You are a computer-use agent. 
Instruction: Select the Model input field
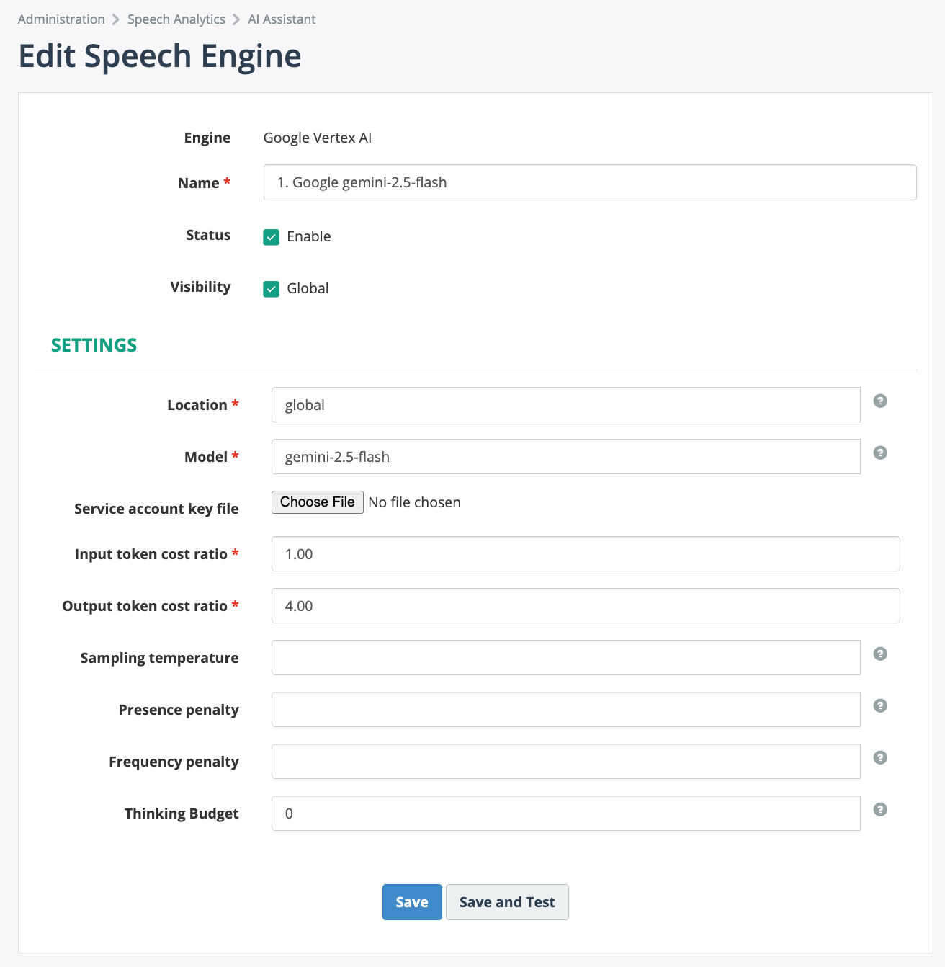[565, 457]
